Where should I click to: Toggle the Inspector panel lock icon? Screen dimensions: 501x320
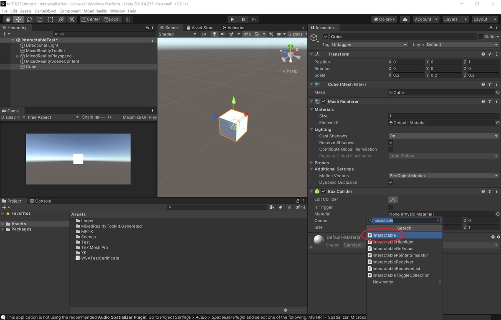coord(491,28)
